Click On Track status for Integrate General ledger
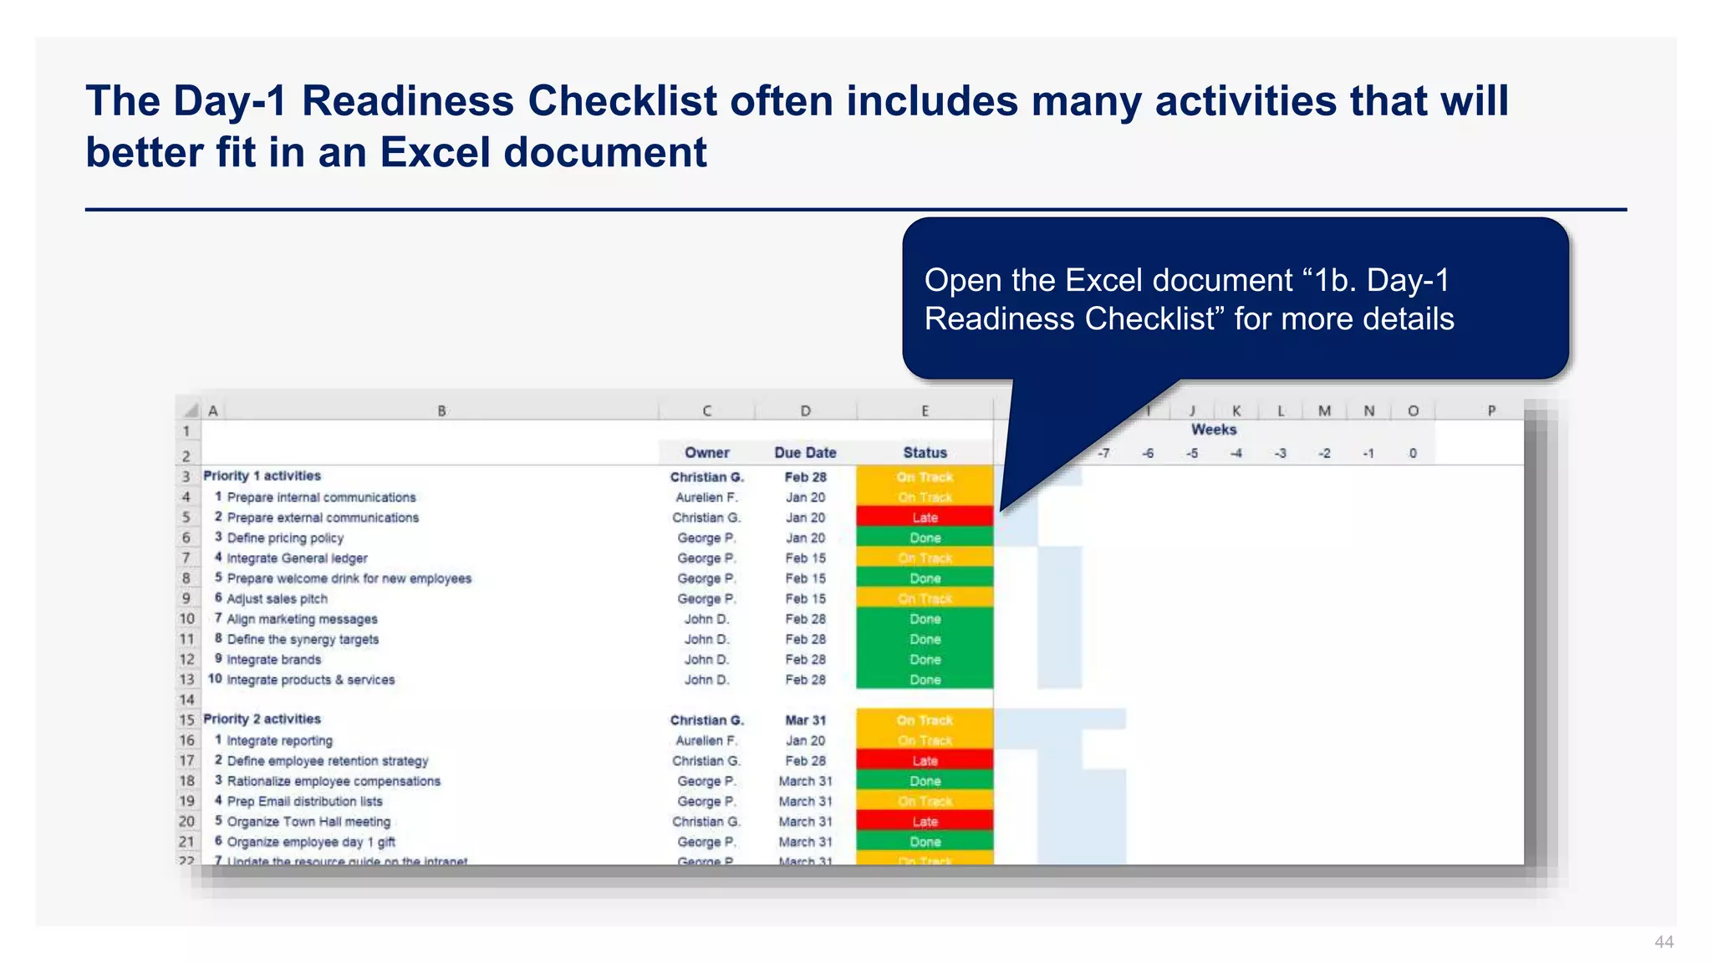 [925, 558]
